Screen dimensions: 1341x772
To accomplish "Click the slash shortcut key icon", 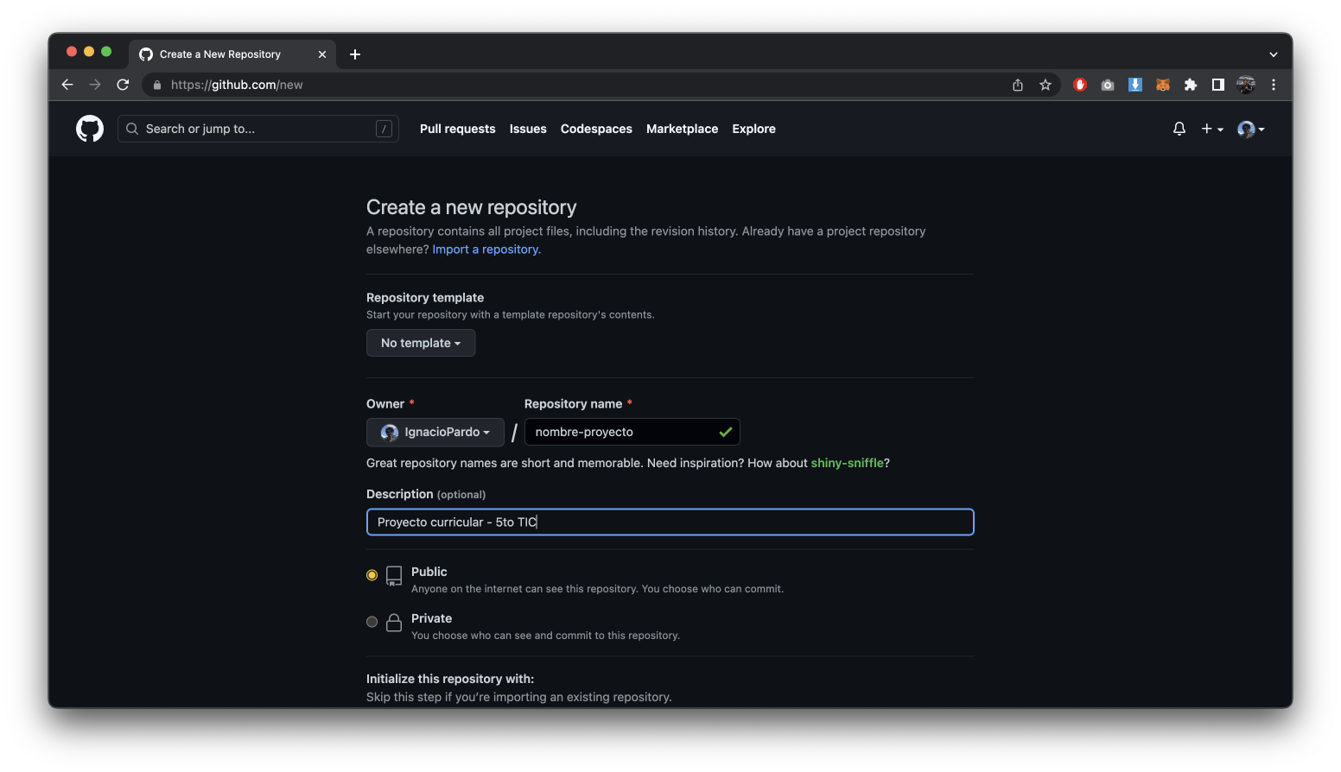I will point(385,129).
